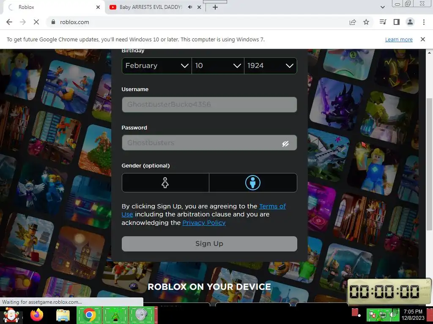The height and width of the screenshot is (324, 433).
Task: Open File Explorer from the taskbar
Action: (63, 315)
